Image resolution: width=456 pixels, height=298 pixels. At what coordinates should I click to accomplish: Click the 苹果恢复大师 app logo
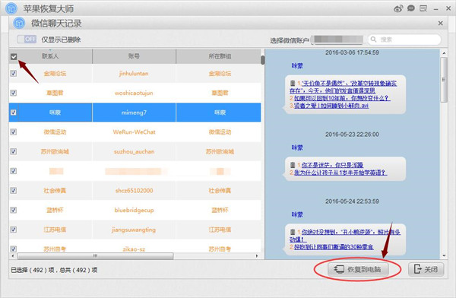point(11,8)
